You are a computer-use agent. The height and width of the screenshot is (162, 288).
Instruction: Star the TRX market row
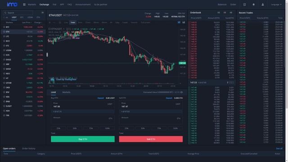pos(4,115)
